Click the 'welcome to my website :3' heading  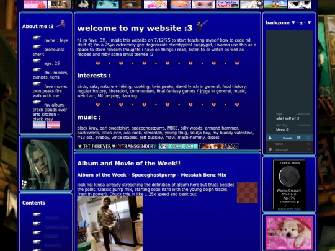click(x=135, y=28)
